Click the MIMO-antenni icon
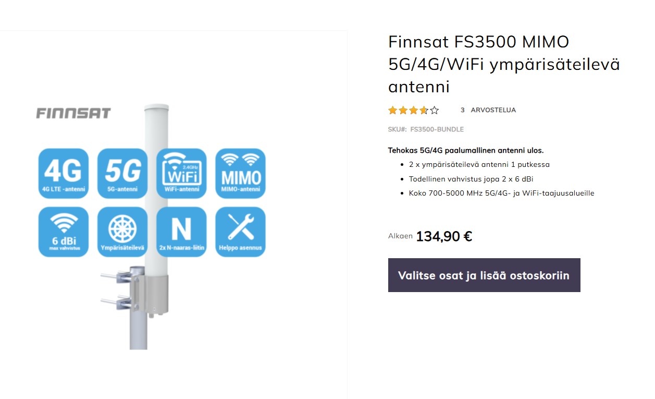The width and height of the screenshot is (655, 399). click(240, 173)
